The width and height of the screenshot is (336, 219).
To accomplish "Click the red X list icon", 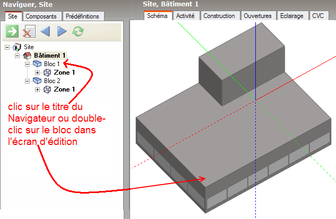I will coord(29,32).
